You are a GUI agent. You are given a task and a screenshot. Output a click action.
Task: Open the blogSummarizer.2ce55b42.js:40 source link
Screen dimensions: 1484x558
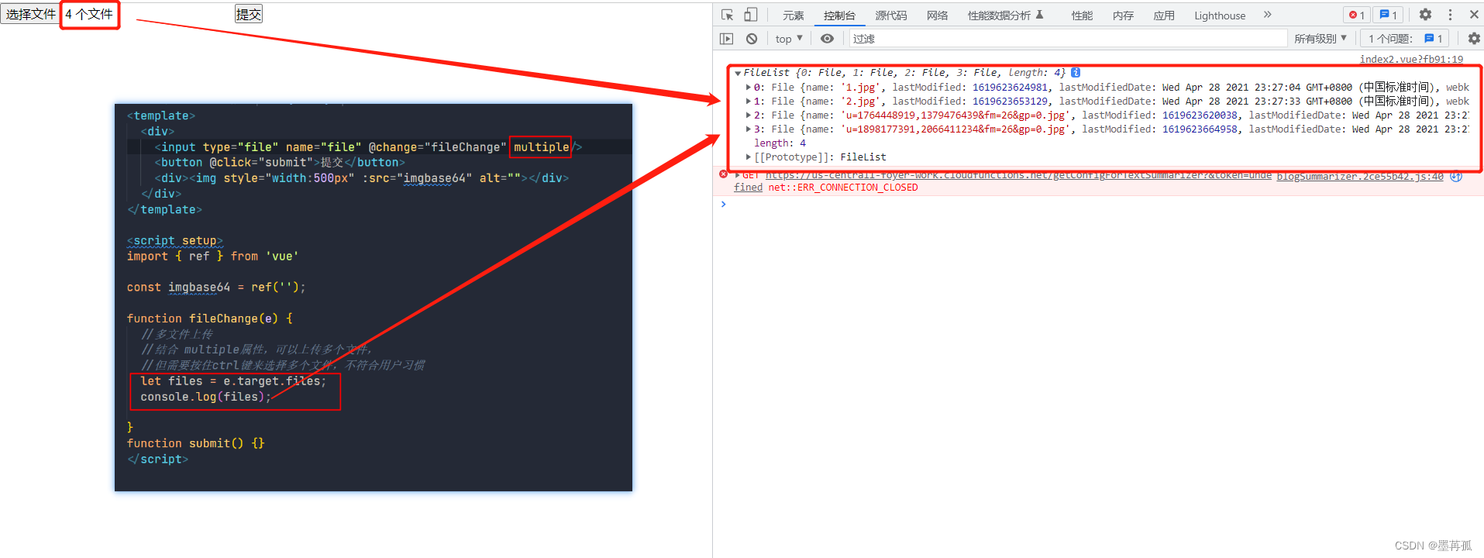pyautogui.click(x=1360, y=177)
